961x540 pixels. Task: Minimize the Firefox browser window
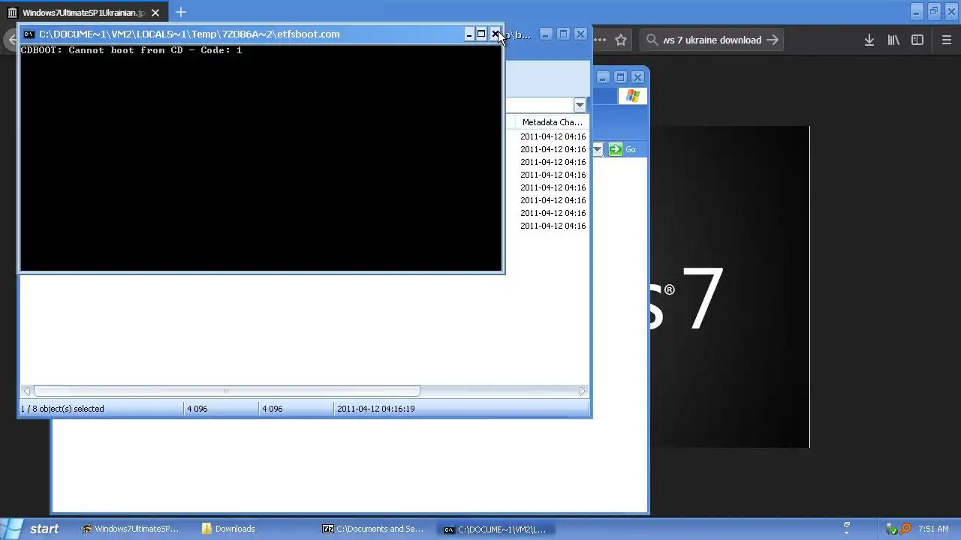point(917,11)
